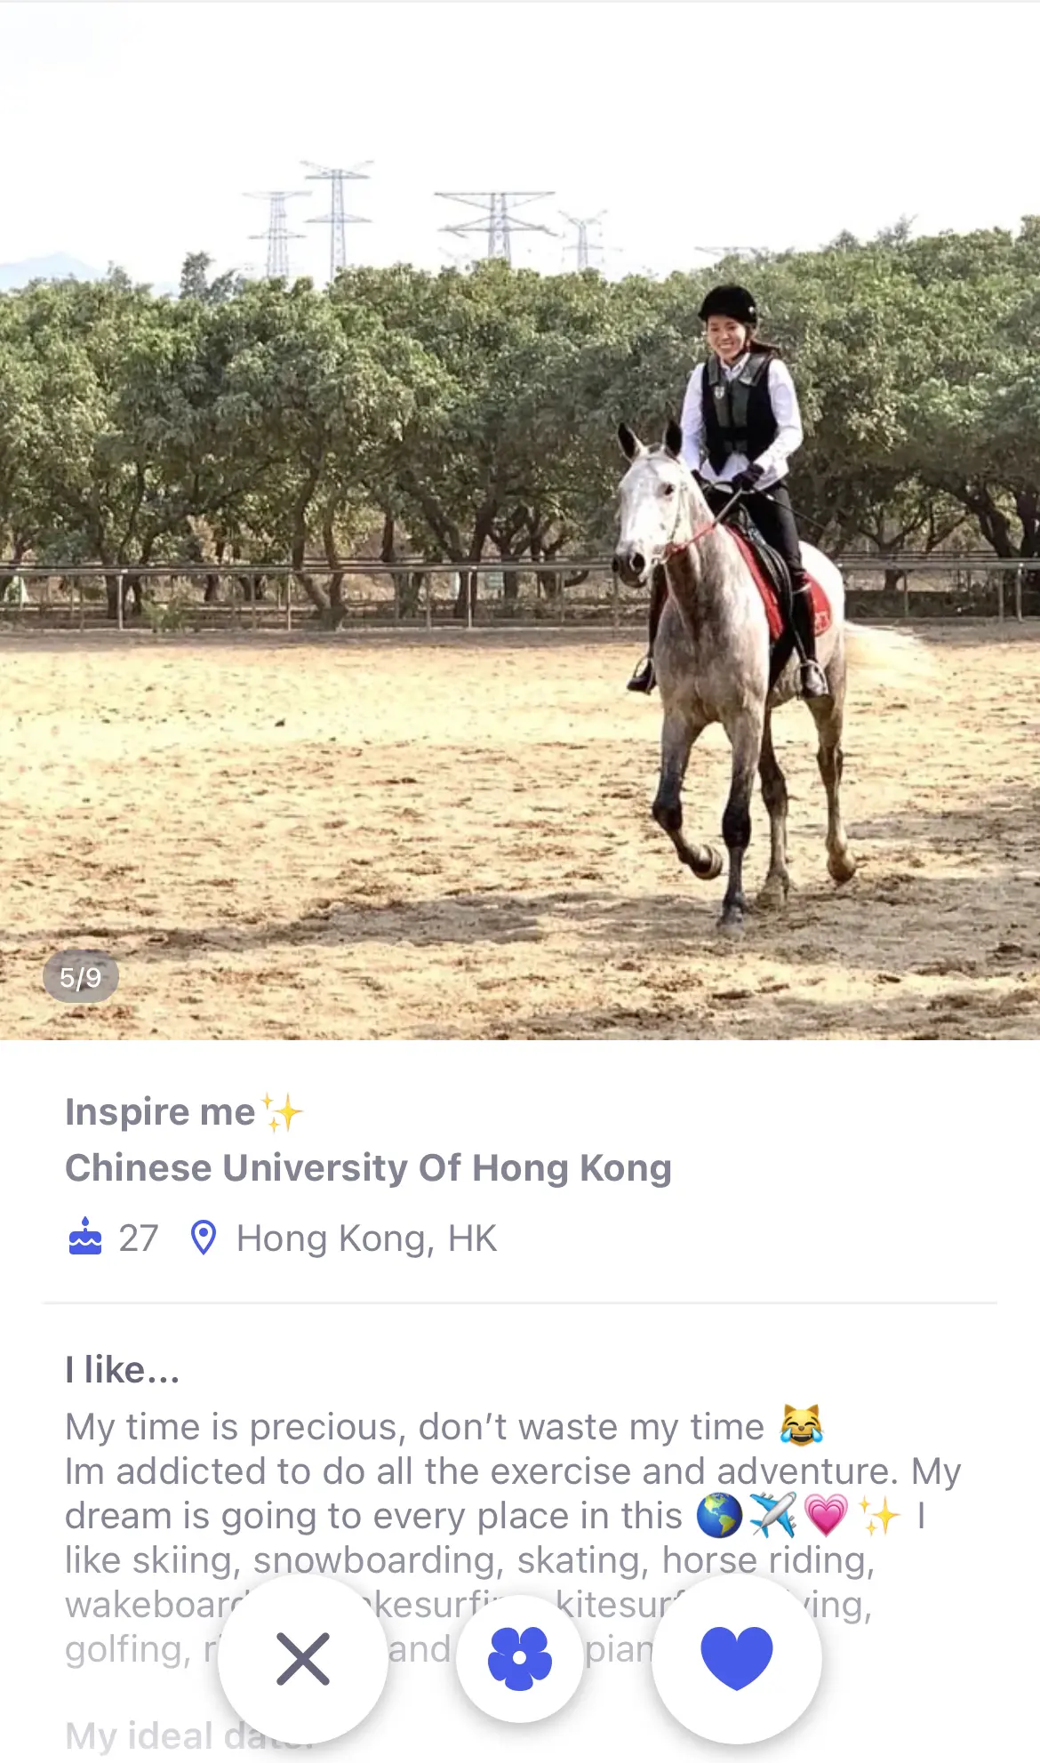Select Chinese University Of Hong Kong text
Screen dimensions: 1040x1763
[368, 1168]
